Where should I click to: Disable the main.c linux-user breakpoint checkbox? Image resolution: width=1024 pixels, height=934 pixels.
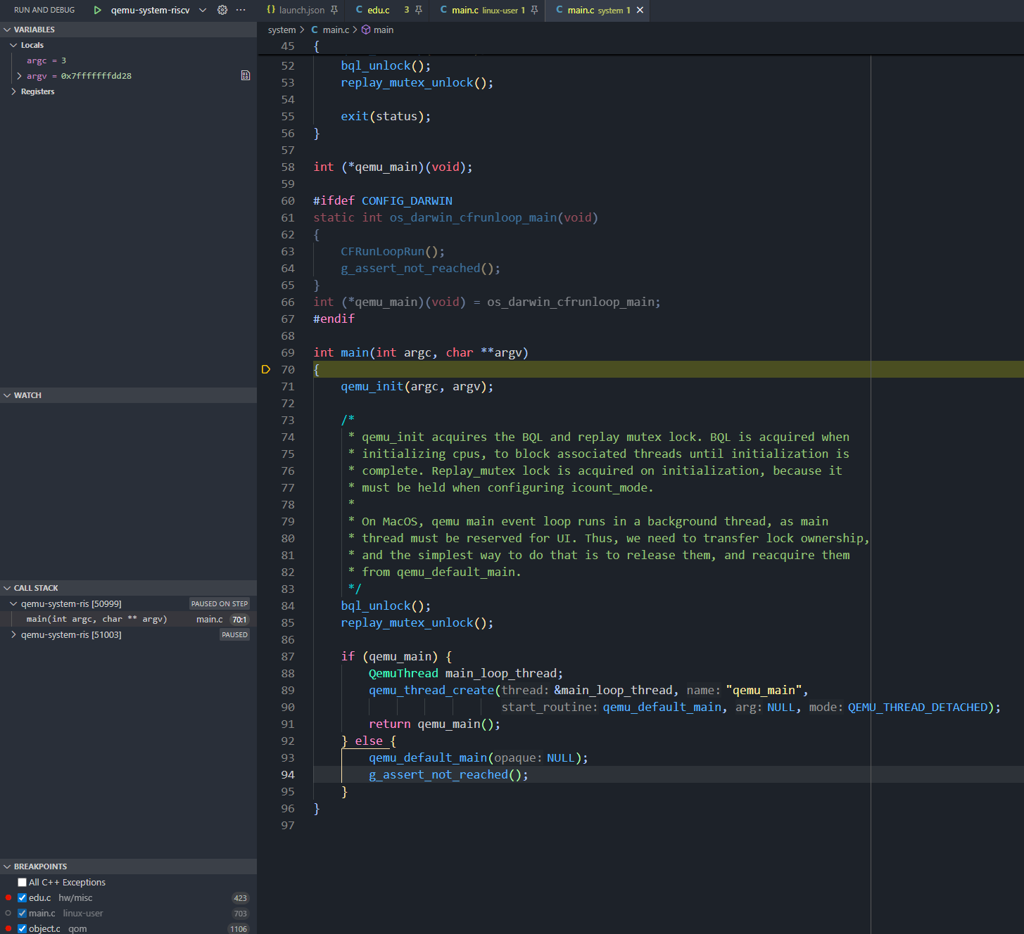pyautogui.click(x=22, y=913)
